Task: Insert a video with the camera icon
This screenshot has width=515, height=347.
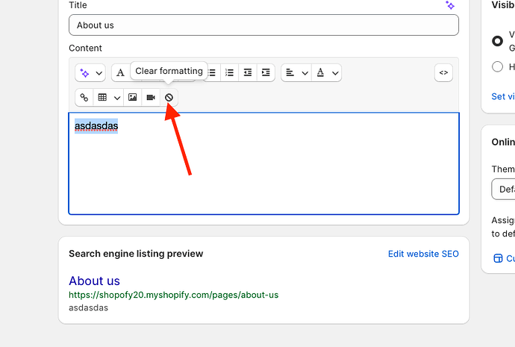Action: (151, 98)
